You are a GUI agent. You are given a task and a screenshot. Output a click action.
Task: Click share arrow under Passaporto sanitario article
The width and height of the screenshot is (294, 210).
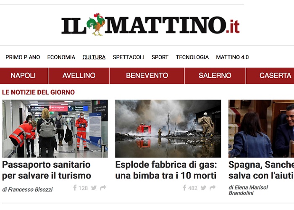pos(103,188)
